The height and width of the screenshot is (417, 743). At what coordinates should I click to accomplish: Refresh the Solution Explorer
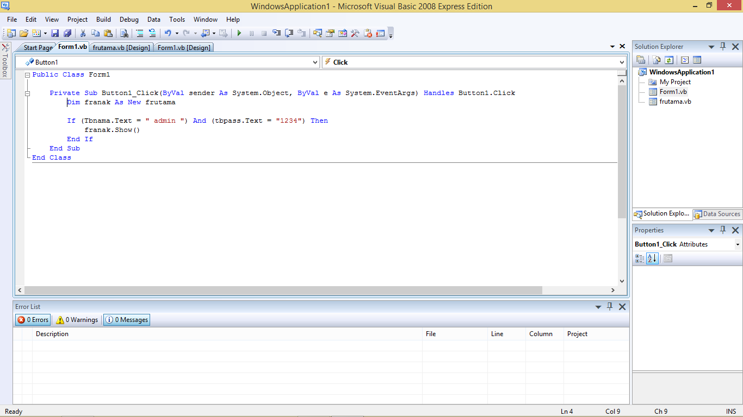[x=669, y=60]
